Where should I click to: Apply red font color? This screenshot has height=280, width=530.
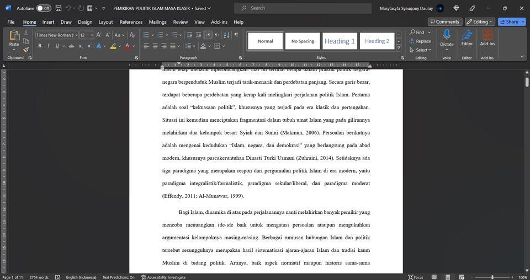coord(127,46)
